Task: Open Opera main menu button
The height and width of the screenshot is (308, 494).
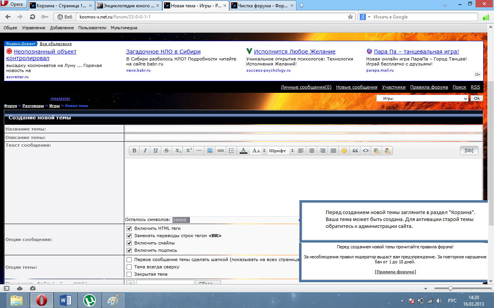Action: [x=14, y=5]
